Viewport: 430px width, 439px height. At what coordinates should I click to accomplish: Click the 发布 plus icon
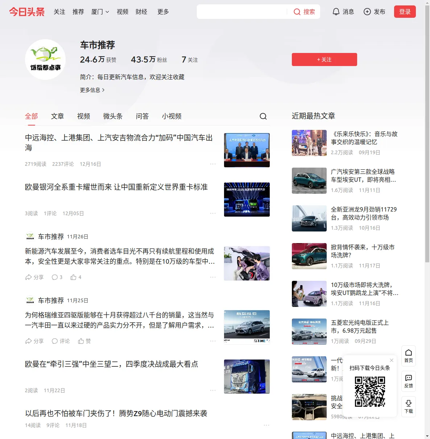click(x=367, y=12)
